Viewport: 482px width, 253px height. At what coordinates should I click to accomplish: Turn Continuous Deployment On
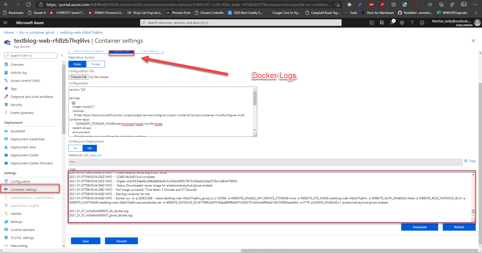point(76,148)
